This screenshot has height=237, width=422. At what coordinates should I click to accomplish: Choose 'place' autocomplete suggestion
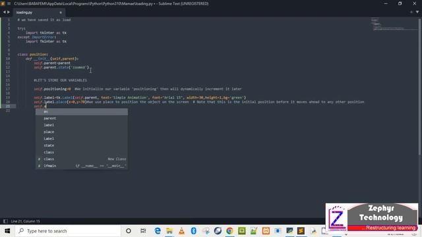[x=82, y=132]
